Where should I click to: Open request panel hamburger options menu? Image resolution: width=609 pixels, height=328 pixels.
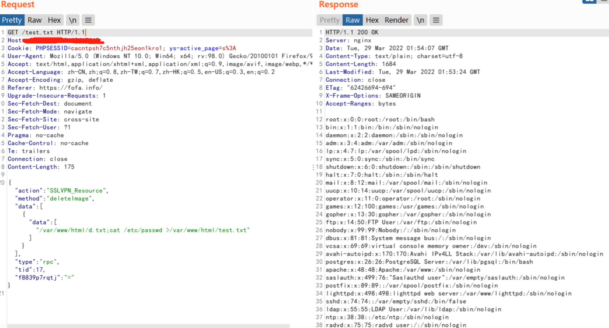(x=88, y=20)
